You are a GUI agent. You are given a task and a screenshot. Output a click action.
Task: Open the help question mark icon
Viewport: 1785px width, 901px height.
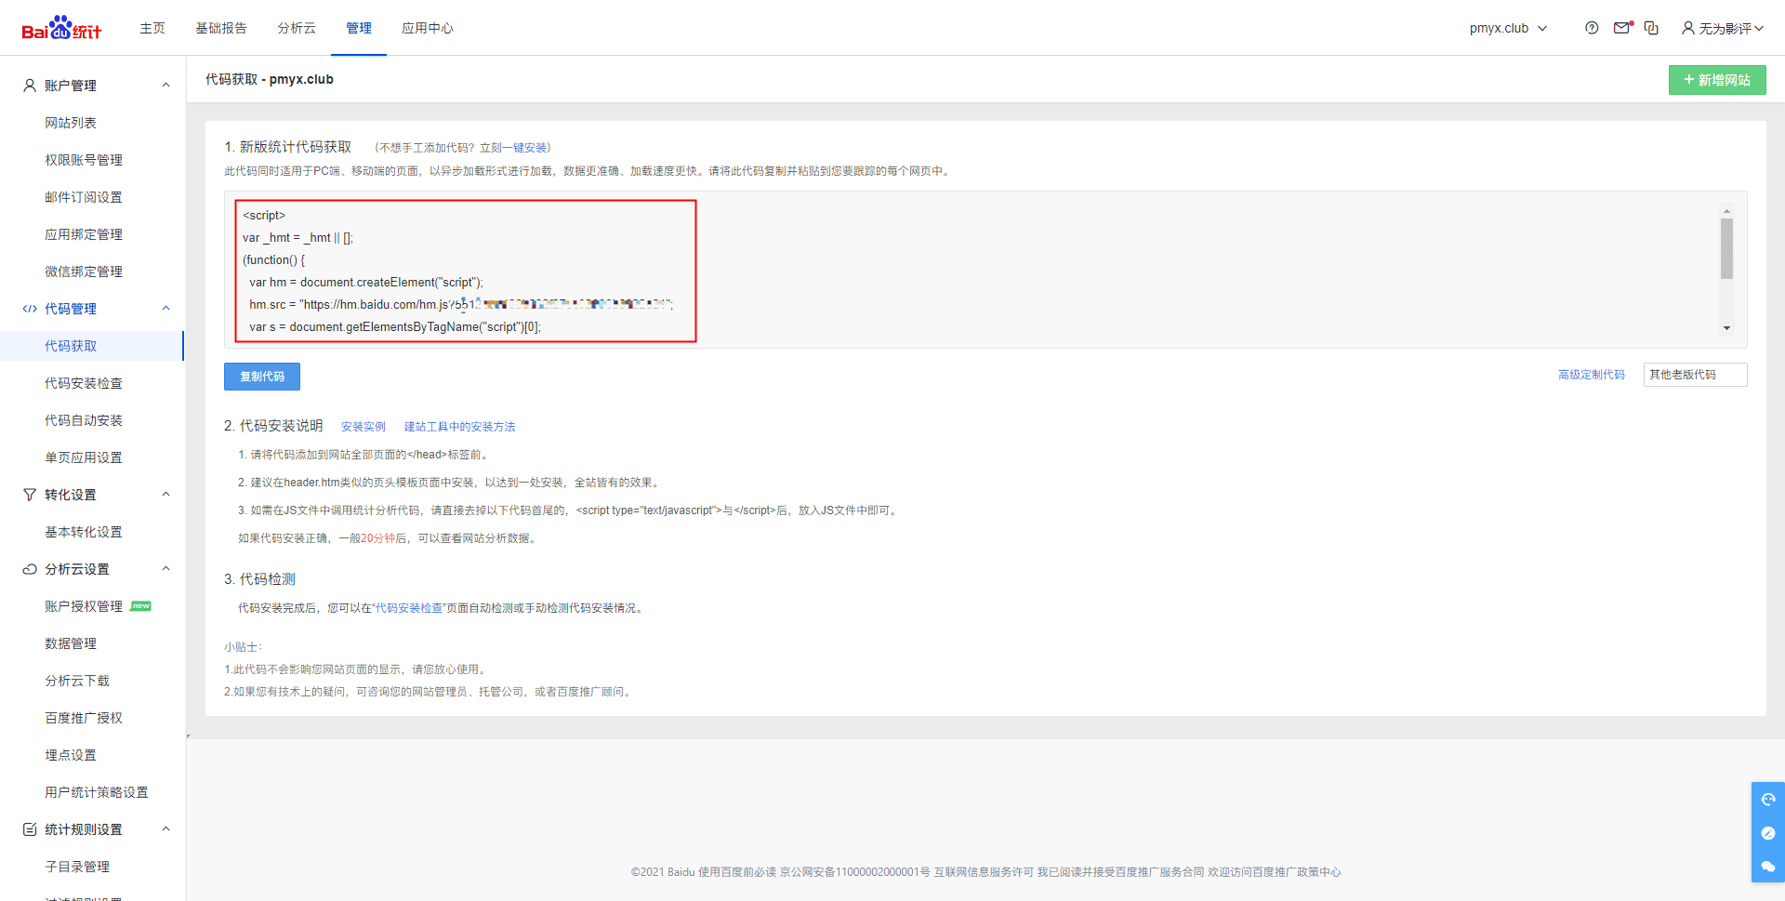tap(1592, 28)
